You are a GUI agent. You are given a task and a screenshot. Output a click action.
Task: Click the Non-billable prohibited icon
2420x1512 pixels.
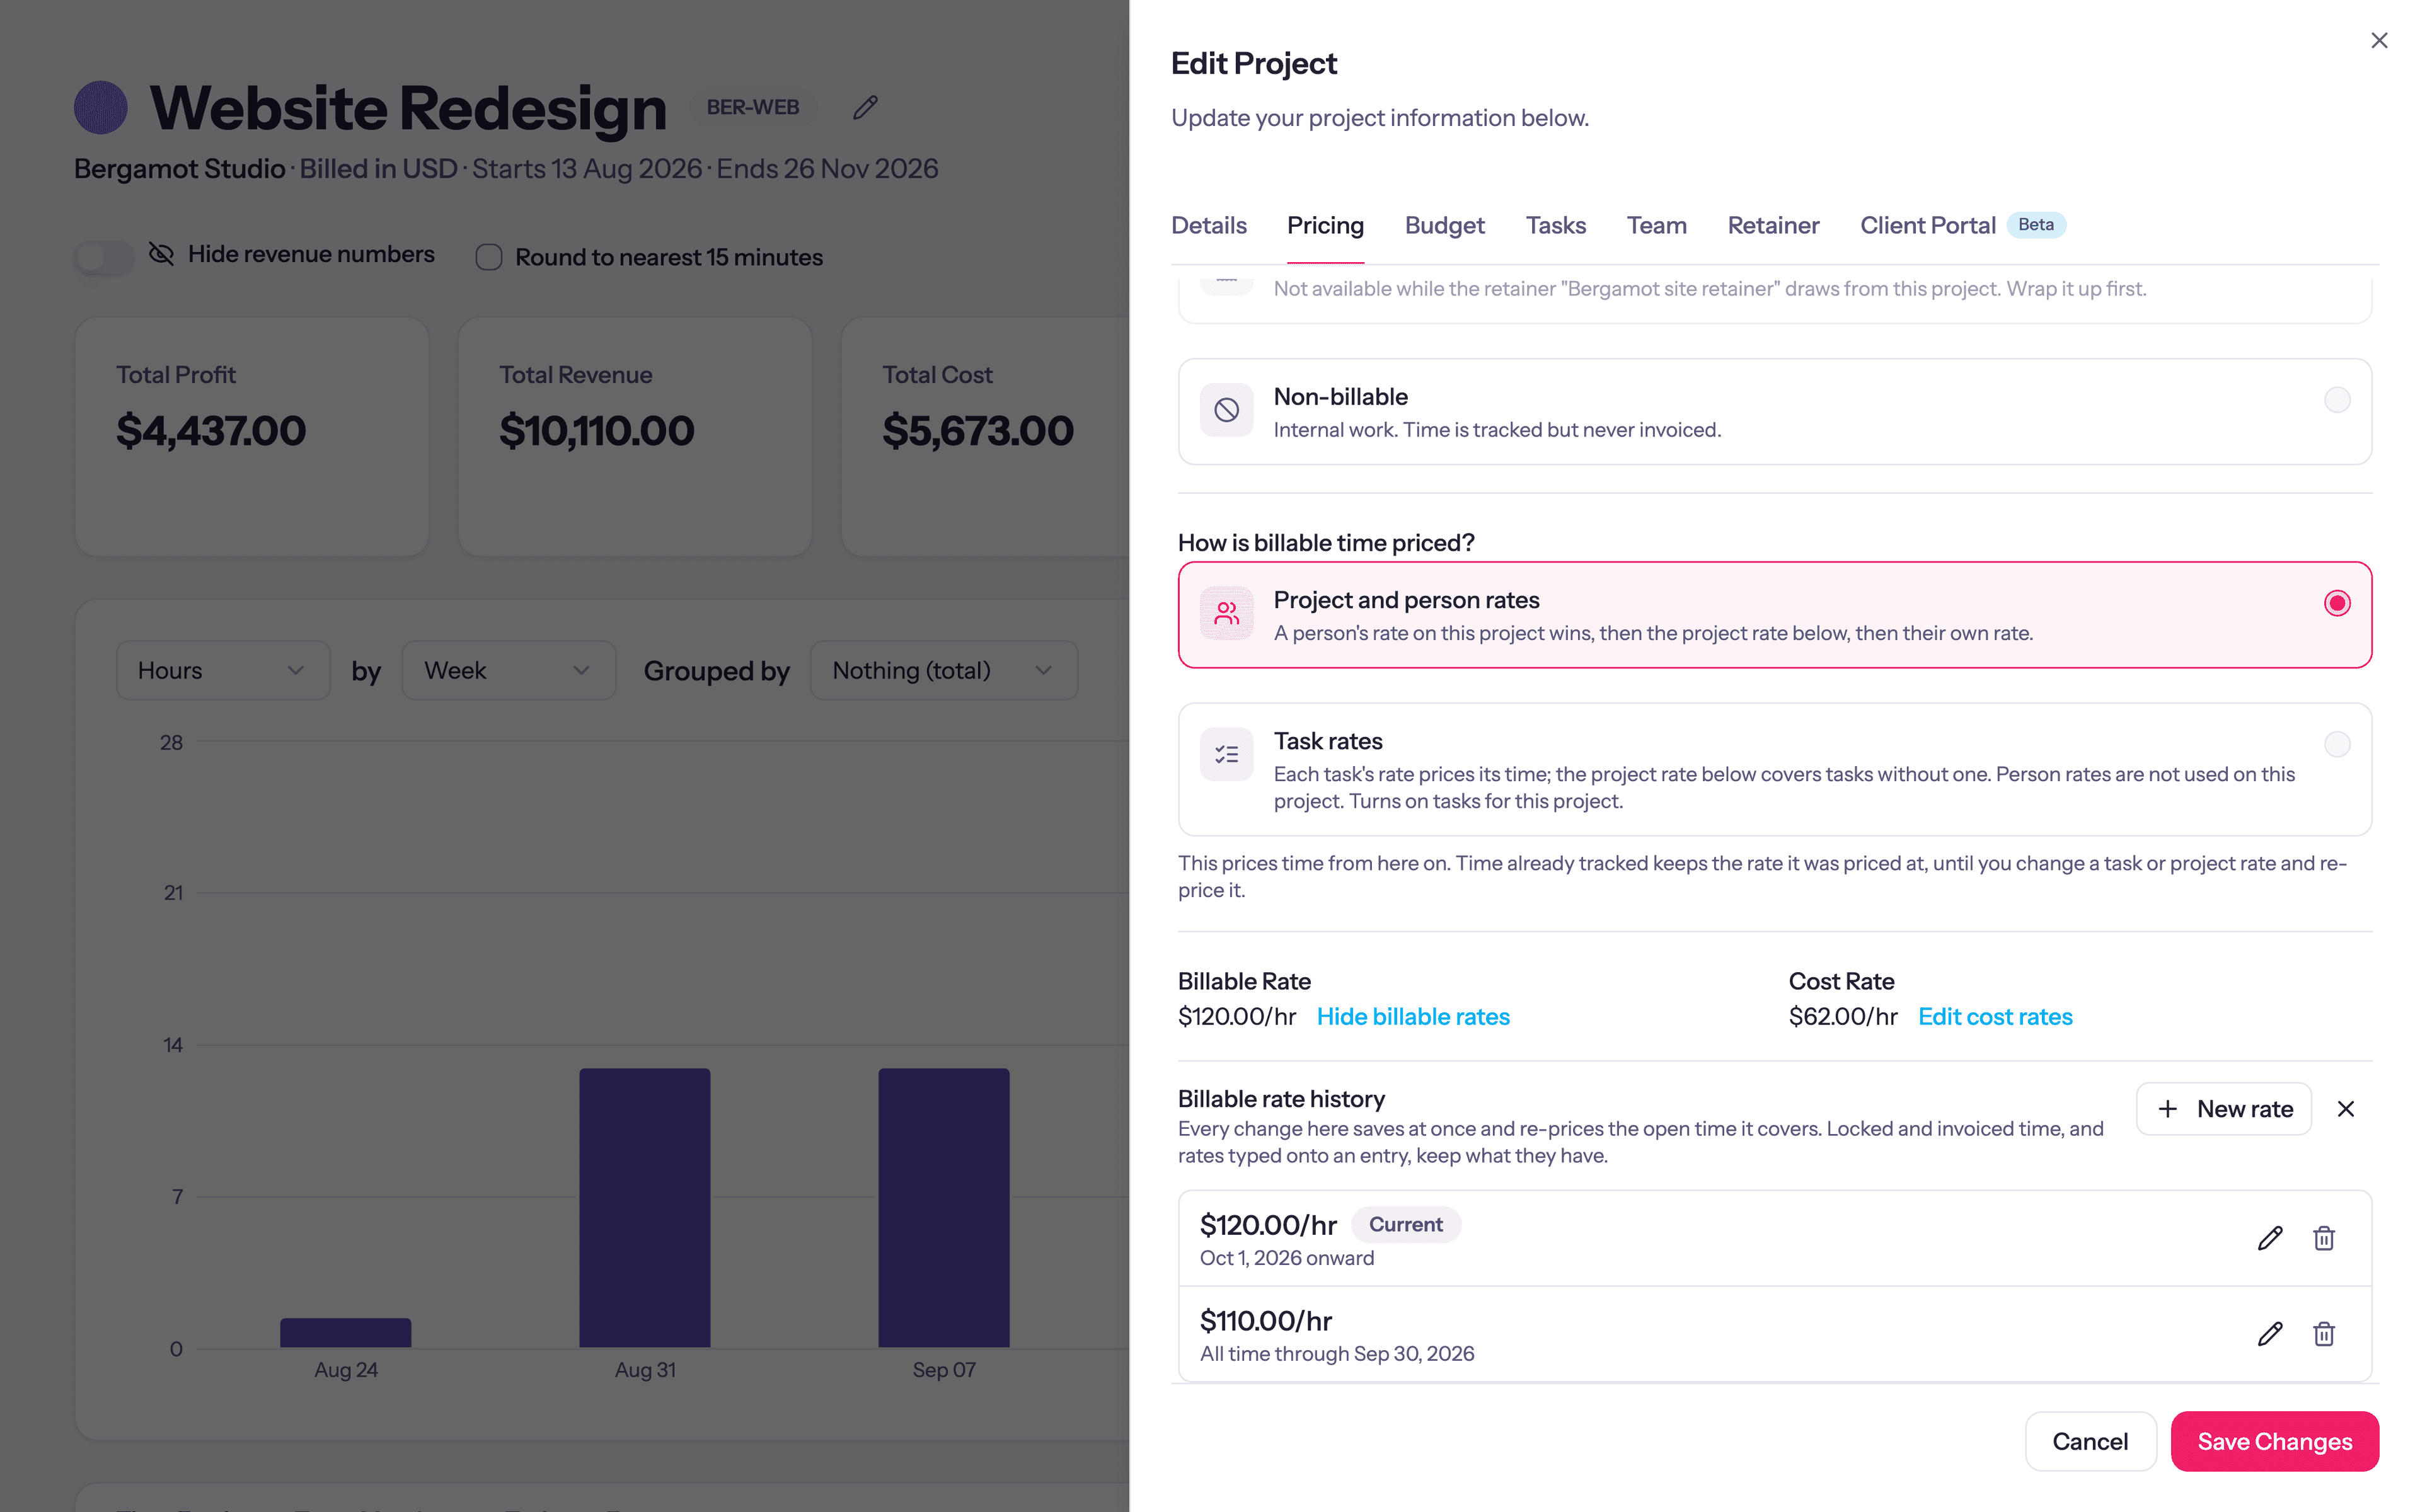coord(1226,411)
